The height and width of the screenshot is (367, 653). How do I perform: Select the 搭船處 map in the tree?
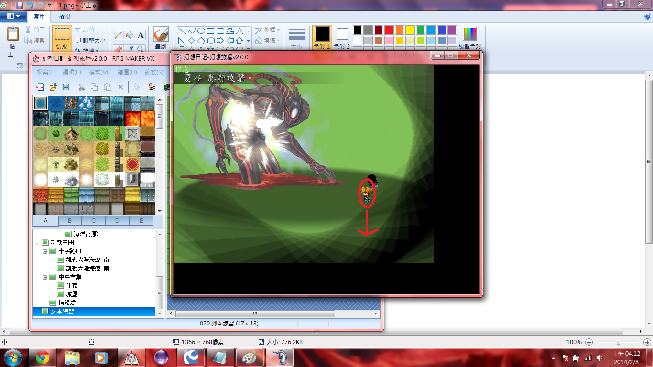point(67,303)
